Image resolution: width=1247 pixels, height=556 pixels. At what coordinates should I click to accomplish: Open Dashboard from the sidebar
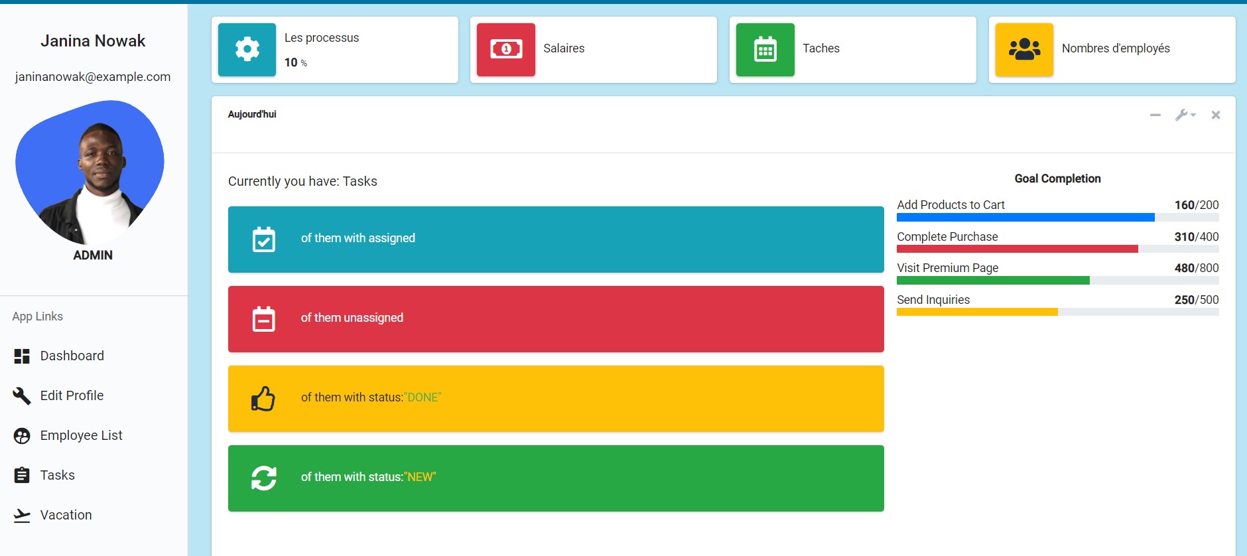click(72, 356)
